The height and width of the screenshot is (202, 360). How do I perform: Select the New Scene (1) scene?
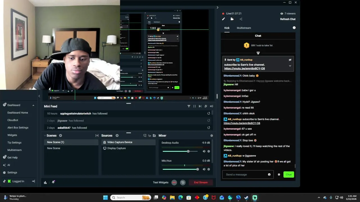pyautogui.click(x=71, y=142)
